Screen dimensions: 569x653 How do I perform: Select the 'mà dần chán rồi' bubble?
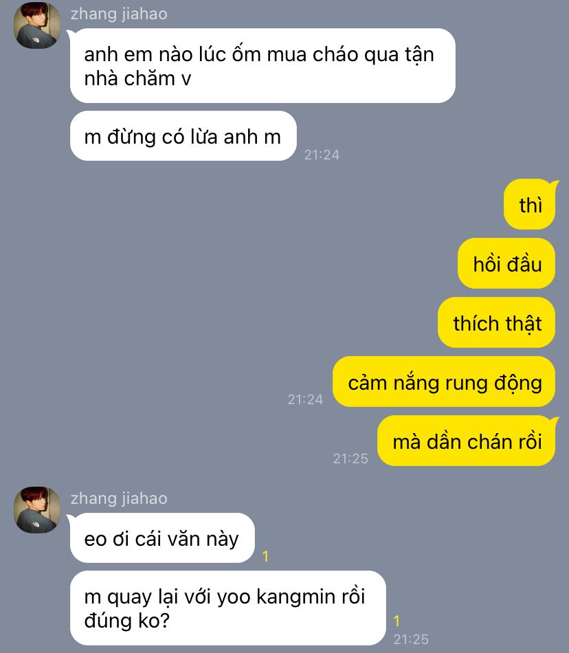coord(467,441)
